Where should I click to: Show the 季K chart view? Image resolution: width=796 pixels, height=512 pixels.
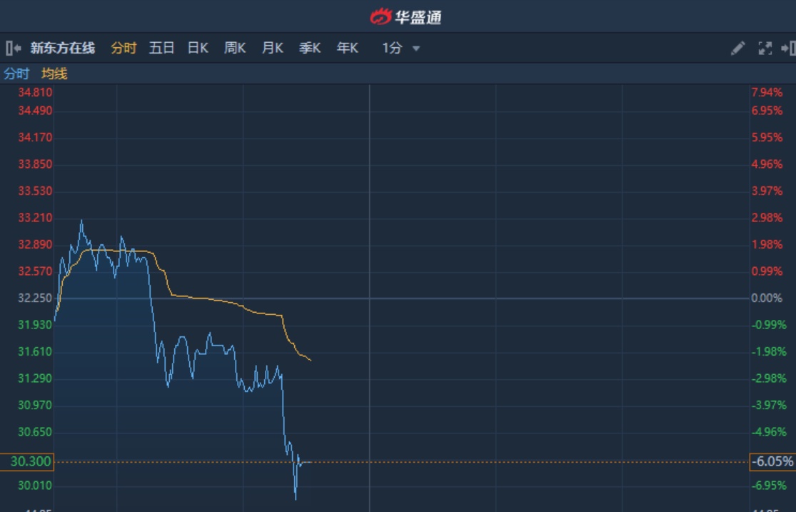point(309,49)
